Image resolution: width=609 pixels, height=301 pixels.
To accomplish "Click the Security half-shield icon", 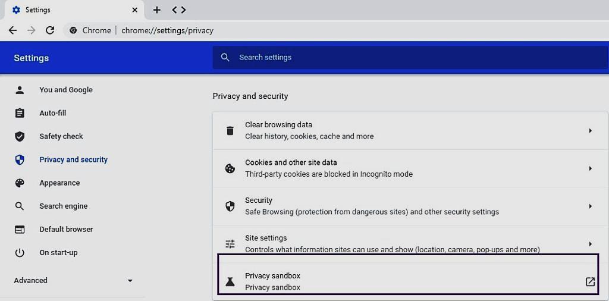I will coord(230,206).
